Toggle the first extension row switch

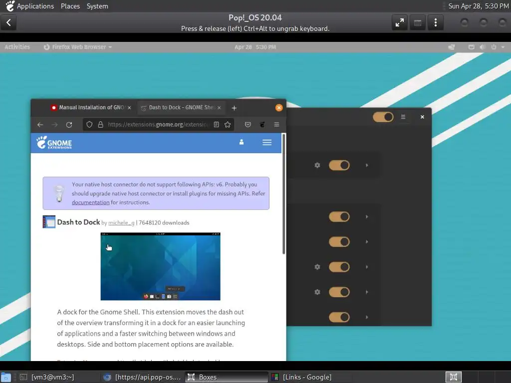339,165
